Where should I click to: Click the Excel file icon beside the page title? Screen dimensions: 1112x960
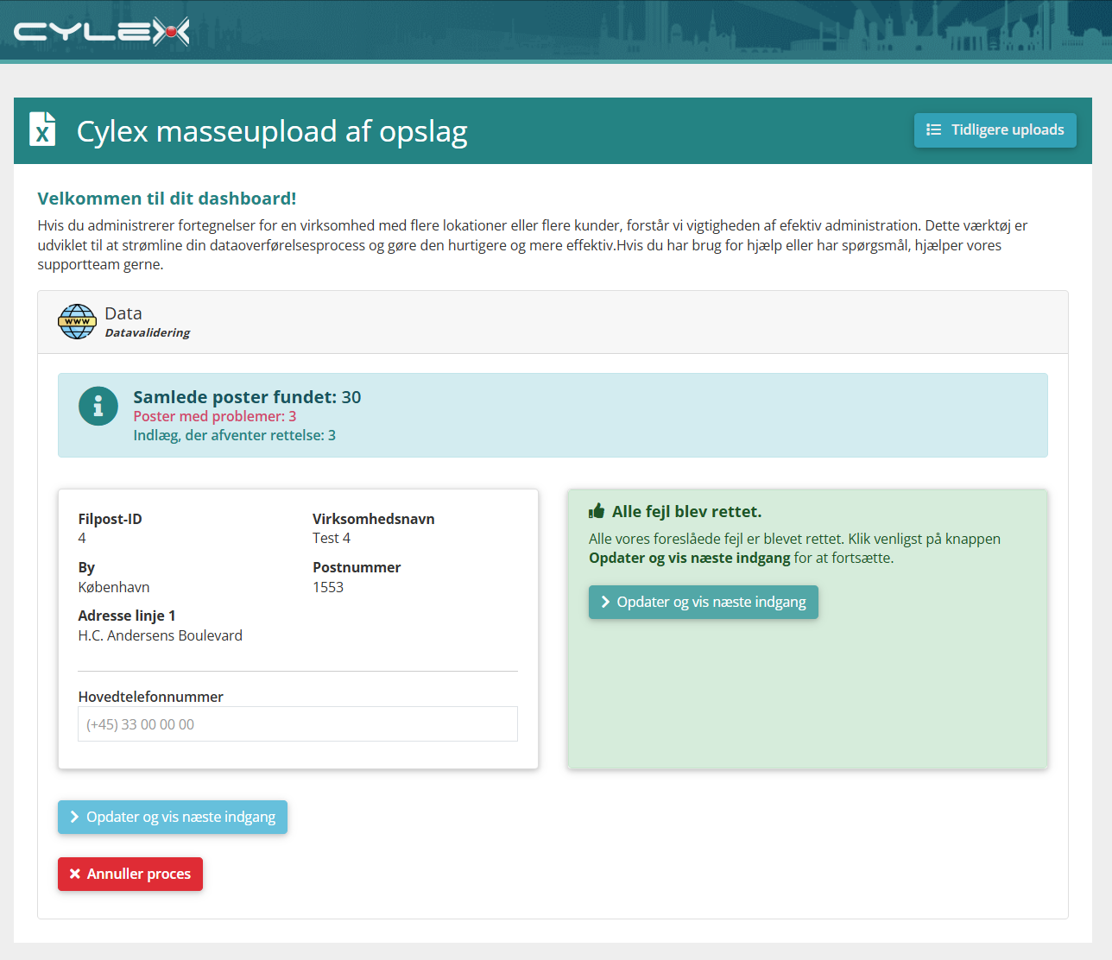42,129
